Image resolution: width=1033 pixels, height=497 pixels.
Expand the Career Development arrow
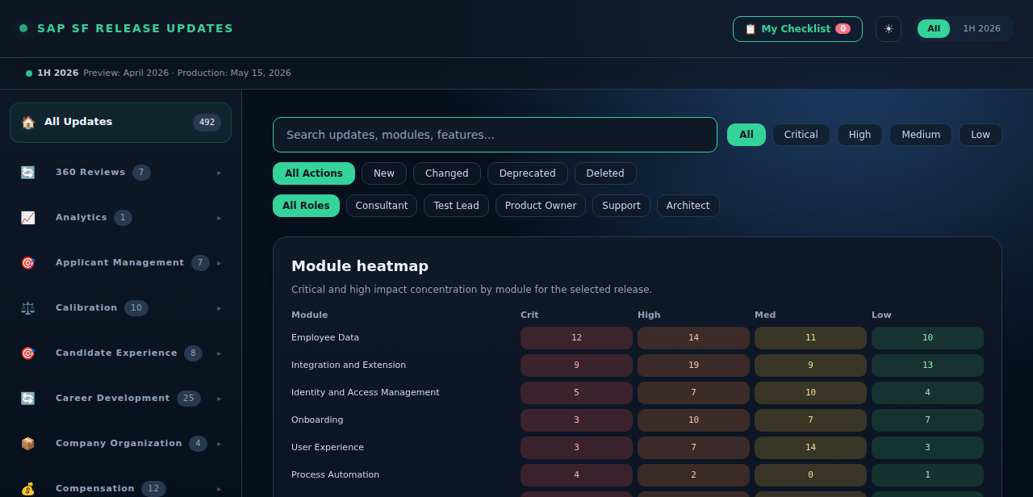219,399
